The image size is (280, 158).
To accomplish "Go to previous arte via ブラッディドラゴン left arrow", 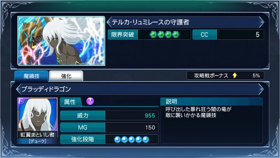I will 18,89.
